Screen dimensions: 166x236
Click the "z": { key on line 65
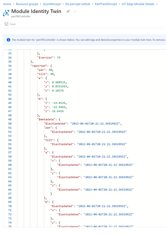click(55, 185)
